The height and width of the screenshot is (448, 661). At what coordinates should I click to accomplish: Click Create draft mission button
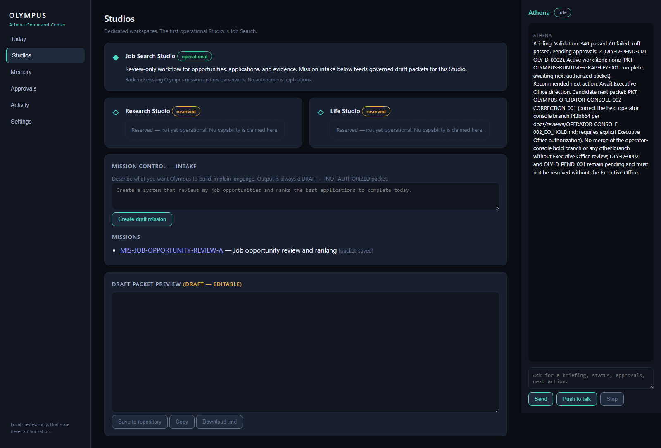(142, 219)
